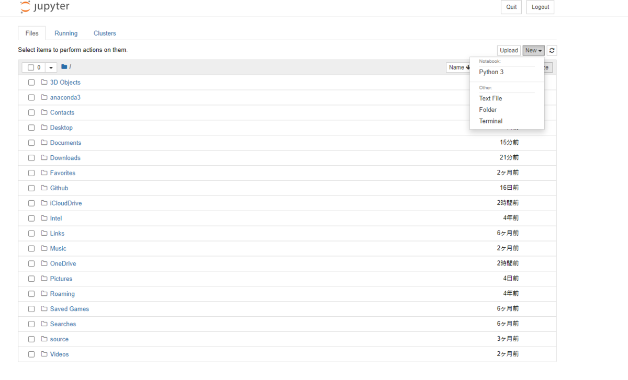Click the folder icon beside source
The width and height of the screenshot is (628, 380).
pos(44,339)
